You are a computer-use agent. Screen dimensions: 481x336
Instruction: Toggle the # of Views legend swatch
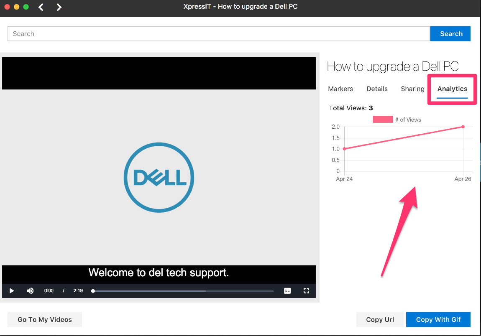coord(383,119)
